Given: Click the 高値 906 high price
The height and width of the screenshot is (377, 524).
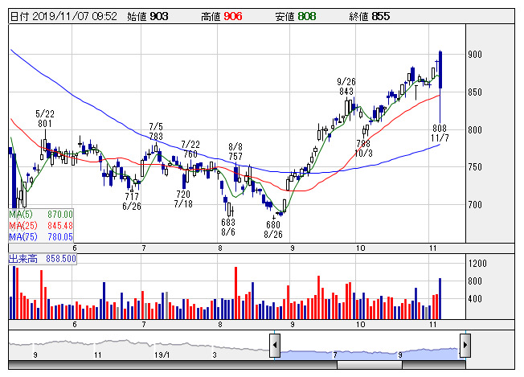Looking at the screenshot, I should 222,16.
